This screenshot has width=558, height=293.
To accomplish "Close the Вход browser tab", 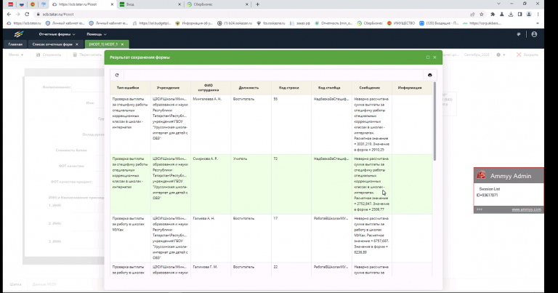I will click(x=179, y=4).
